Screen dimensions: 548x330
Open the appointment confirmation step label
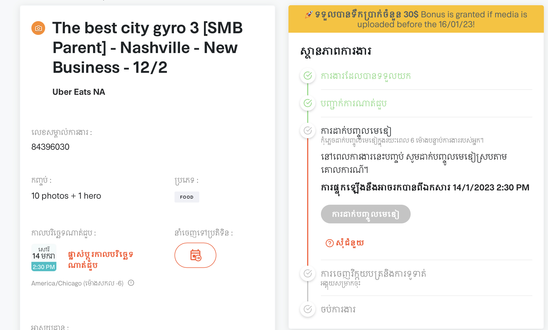354,104
